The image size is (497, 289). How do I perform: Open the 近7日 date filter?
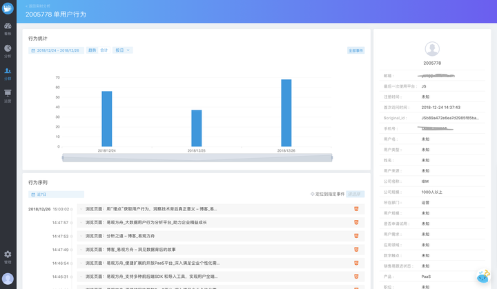click(x=56, y=195)
